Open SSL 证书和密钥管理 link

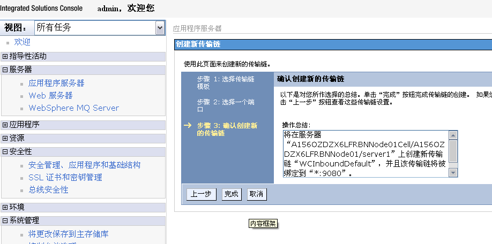[65, 178]
